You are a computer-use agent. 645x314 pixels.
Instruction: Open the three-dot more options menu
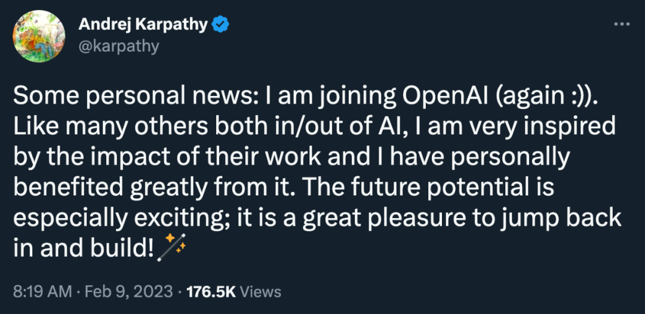point(622,24)
